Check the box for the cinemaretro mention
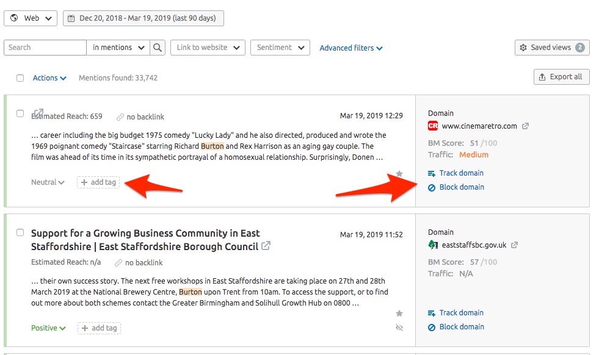This screenshot has width=599, height=355. coord(20,113)
